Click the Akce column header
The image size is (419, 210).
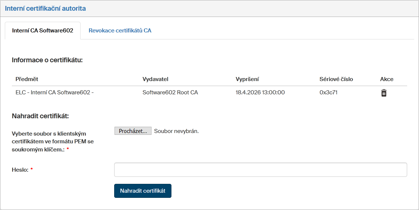point(386,79)
